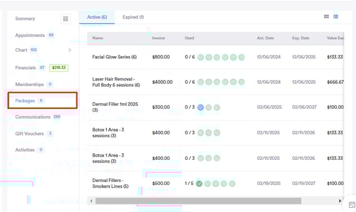Click last session circle of Laser Hair Removal
This screenshot has height=212, width=356.
[x=242, y=82]
